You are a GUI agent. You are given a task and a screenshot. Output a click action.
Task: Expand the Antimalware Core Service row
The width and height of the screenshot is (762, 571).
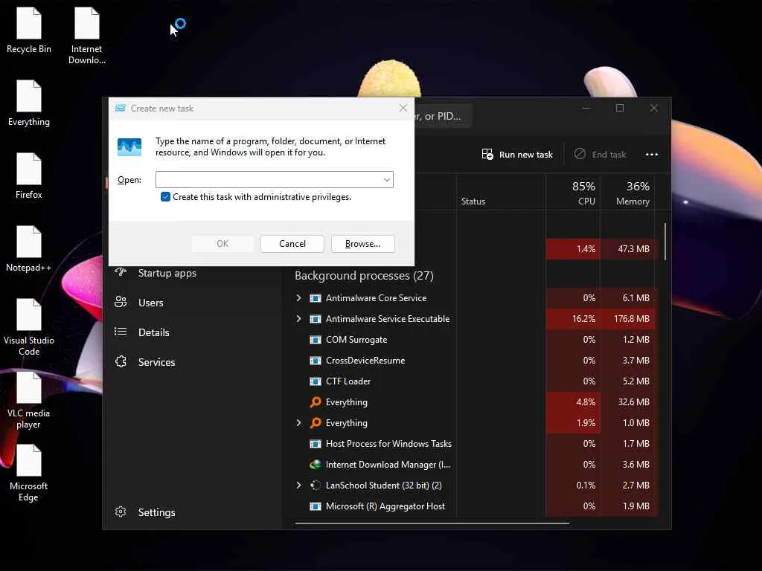pyautogui.click(x=298, y=297)
